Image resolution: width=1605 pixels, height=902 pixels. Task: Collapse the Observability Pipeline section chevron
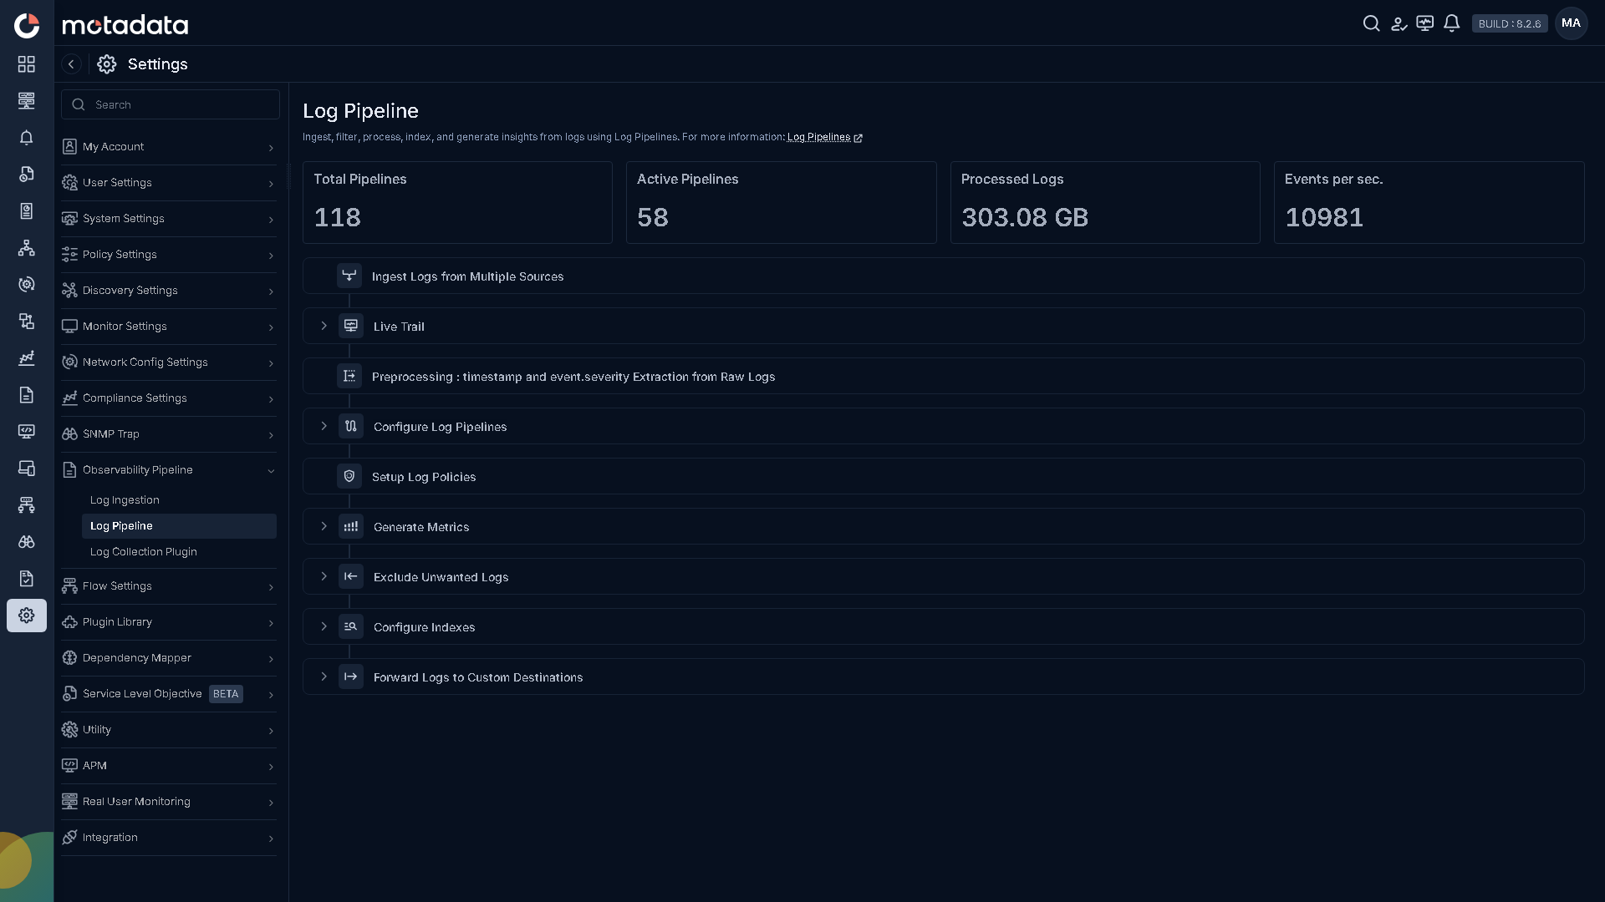pos(271,471)
